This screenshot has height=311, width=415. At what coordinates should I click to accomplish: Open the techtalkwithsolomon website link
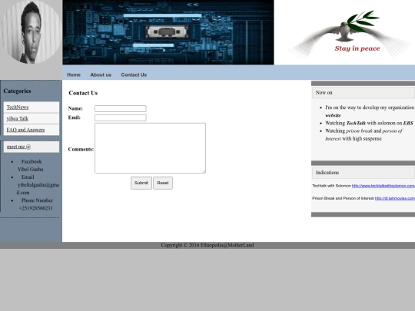click(383, 186)
